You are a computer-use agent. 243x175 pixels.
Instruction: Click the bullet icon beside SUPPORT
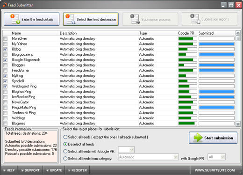coord(22,170)
